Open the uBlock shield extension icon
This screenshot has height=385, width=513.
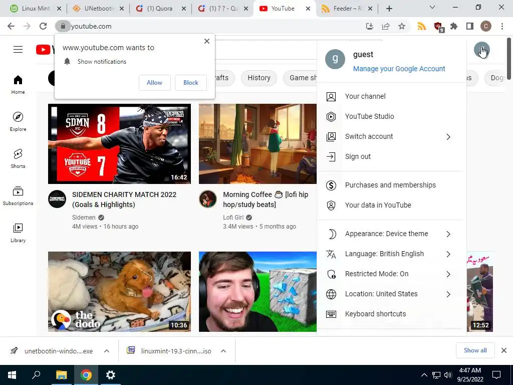pyautogui.click(x=438, y=27)
